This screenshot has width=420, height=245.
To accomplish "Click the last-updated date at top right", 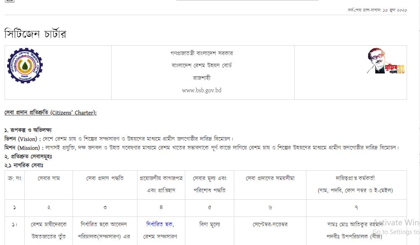I will pos(377,9).
